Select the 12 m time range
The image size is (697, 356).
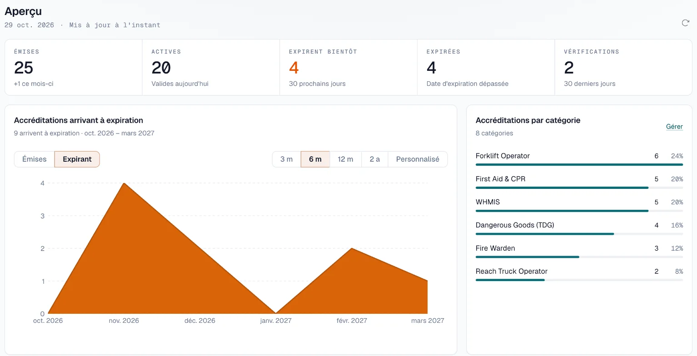[x=345, y=159]
